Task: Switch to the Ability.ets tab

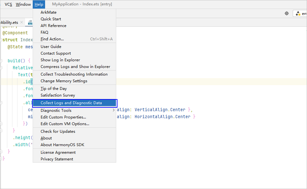Action: click(10, 23)
